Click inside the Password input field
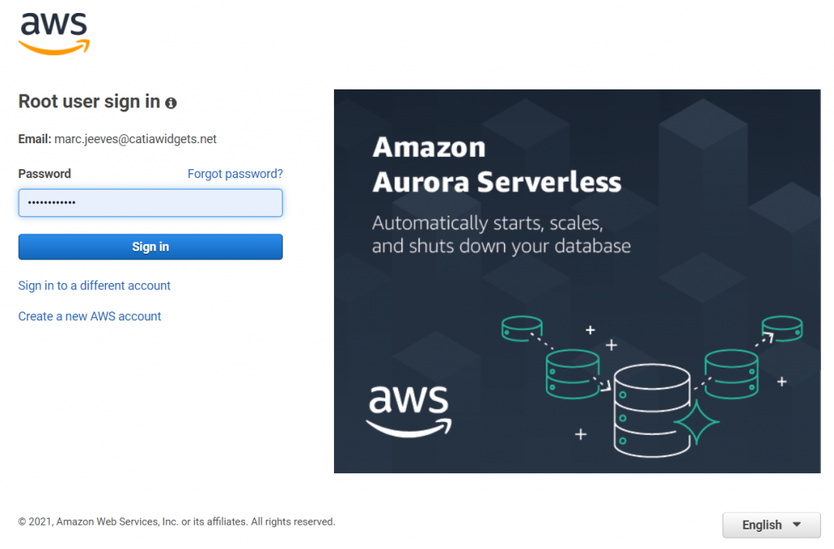 [x=151, y=203]
